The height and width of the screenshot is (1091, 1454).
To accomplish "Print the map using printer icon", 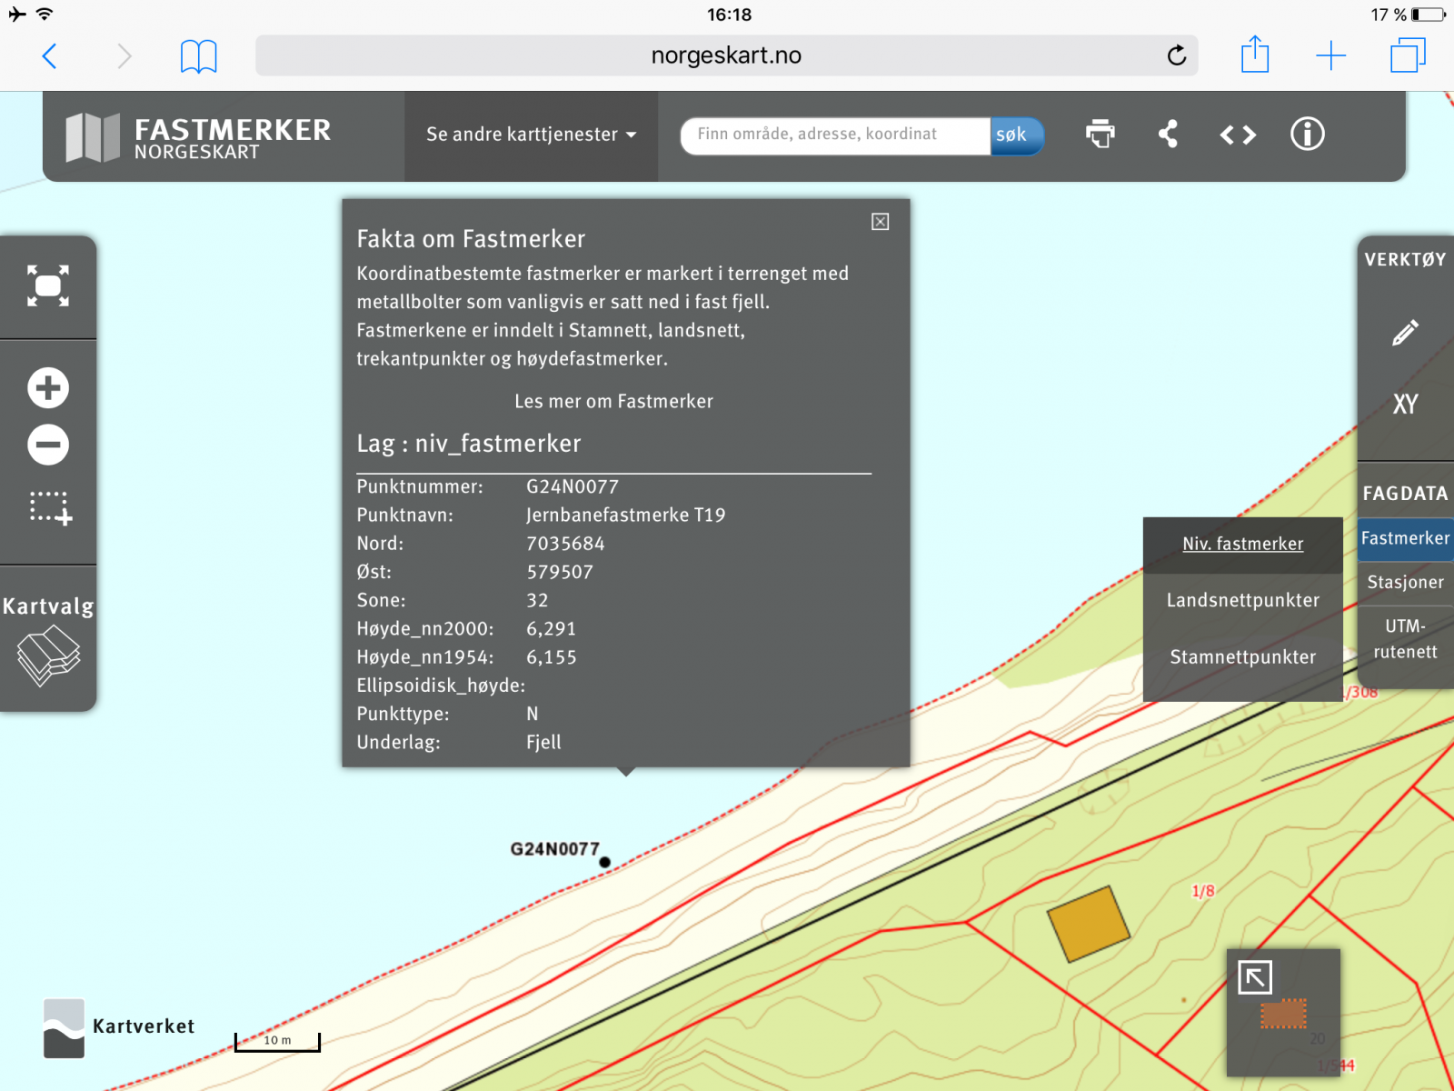I will (x=1100, y=135).
